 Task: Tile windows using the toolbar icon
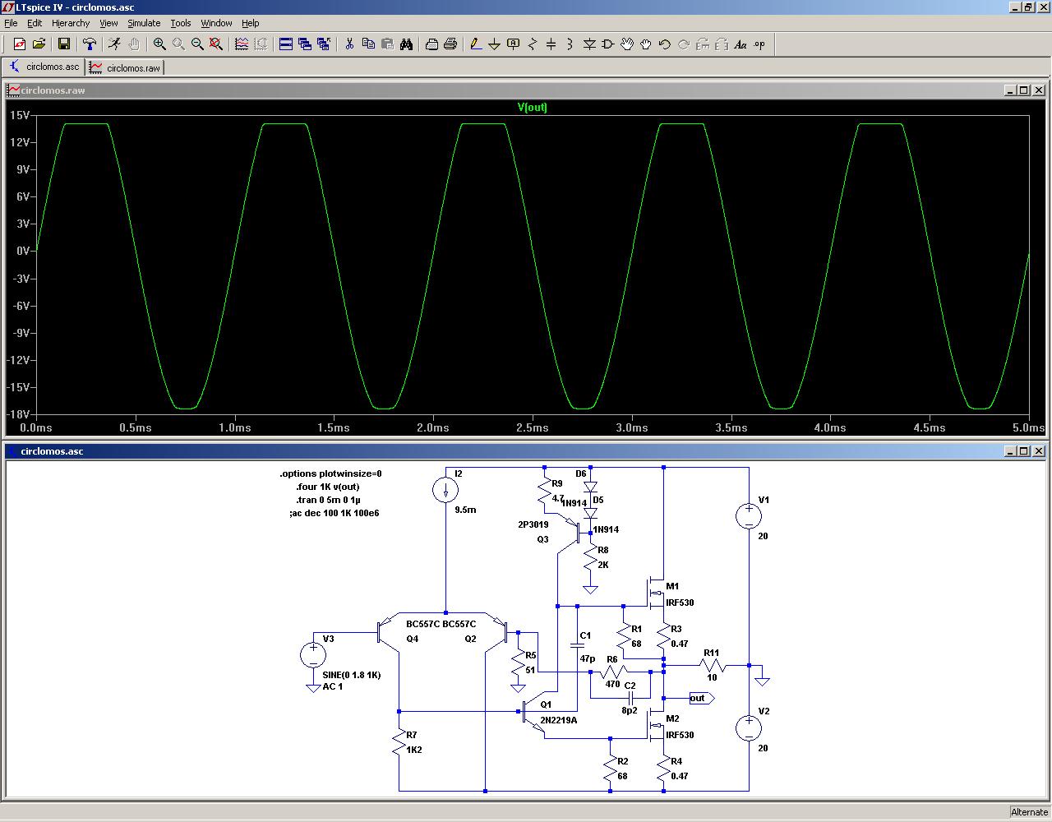[x=286, y=44]
